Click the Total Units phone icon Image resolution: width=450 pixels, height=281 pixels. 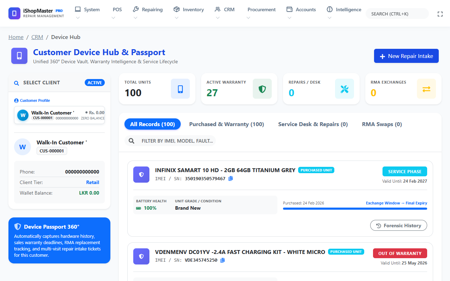click(180, 89)
